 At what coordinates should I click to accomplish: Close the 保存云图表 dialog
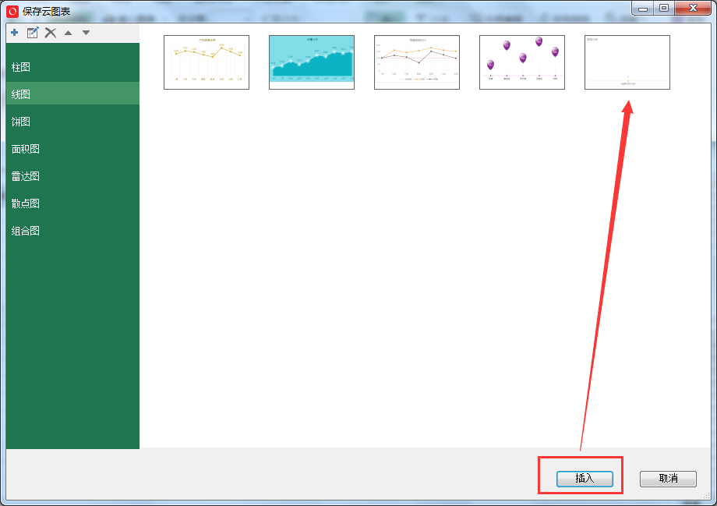pyautogui.click(x=693, y=9)
